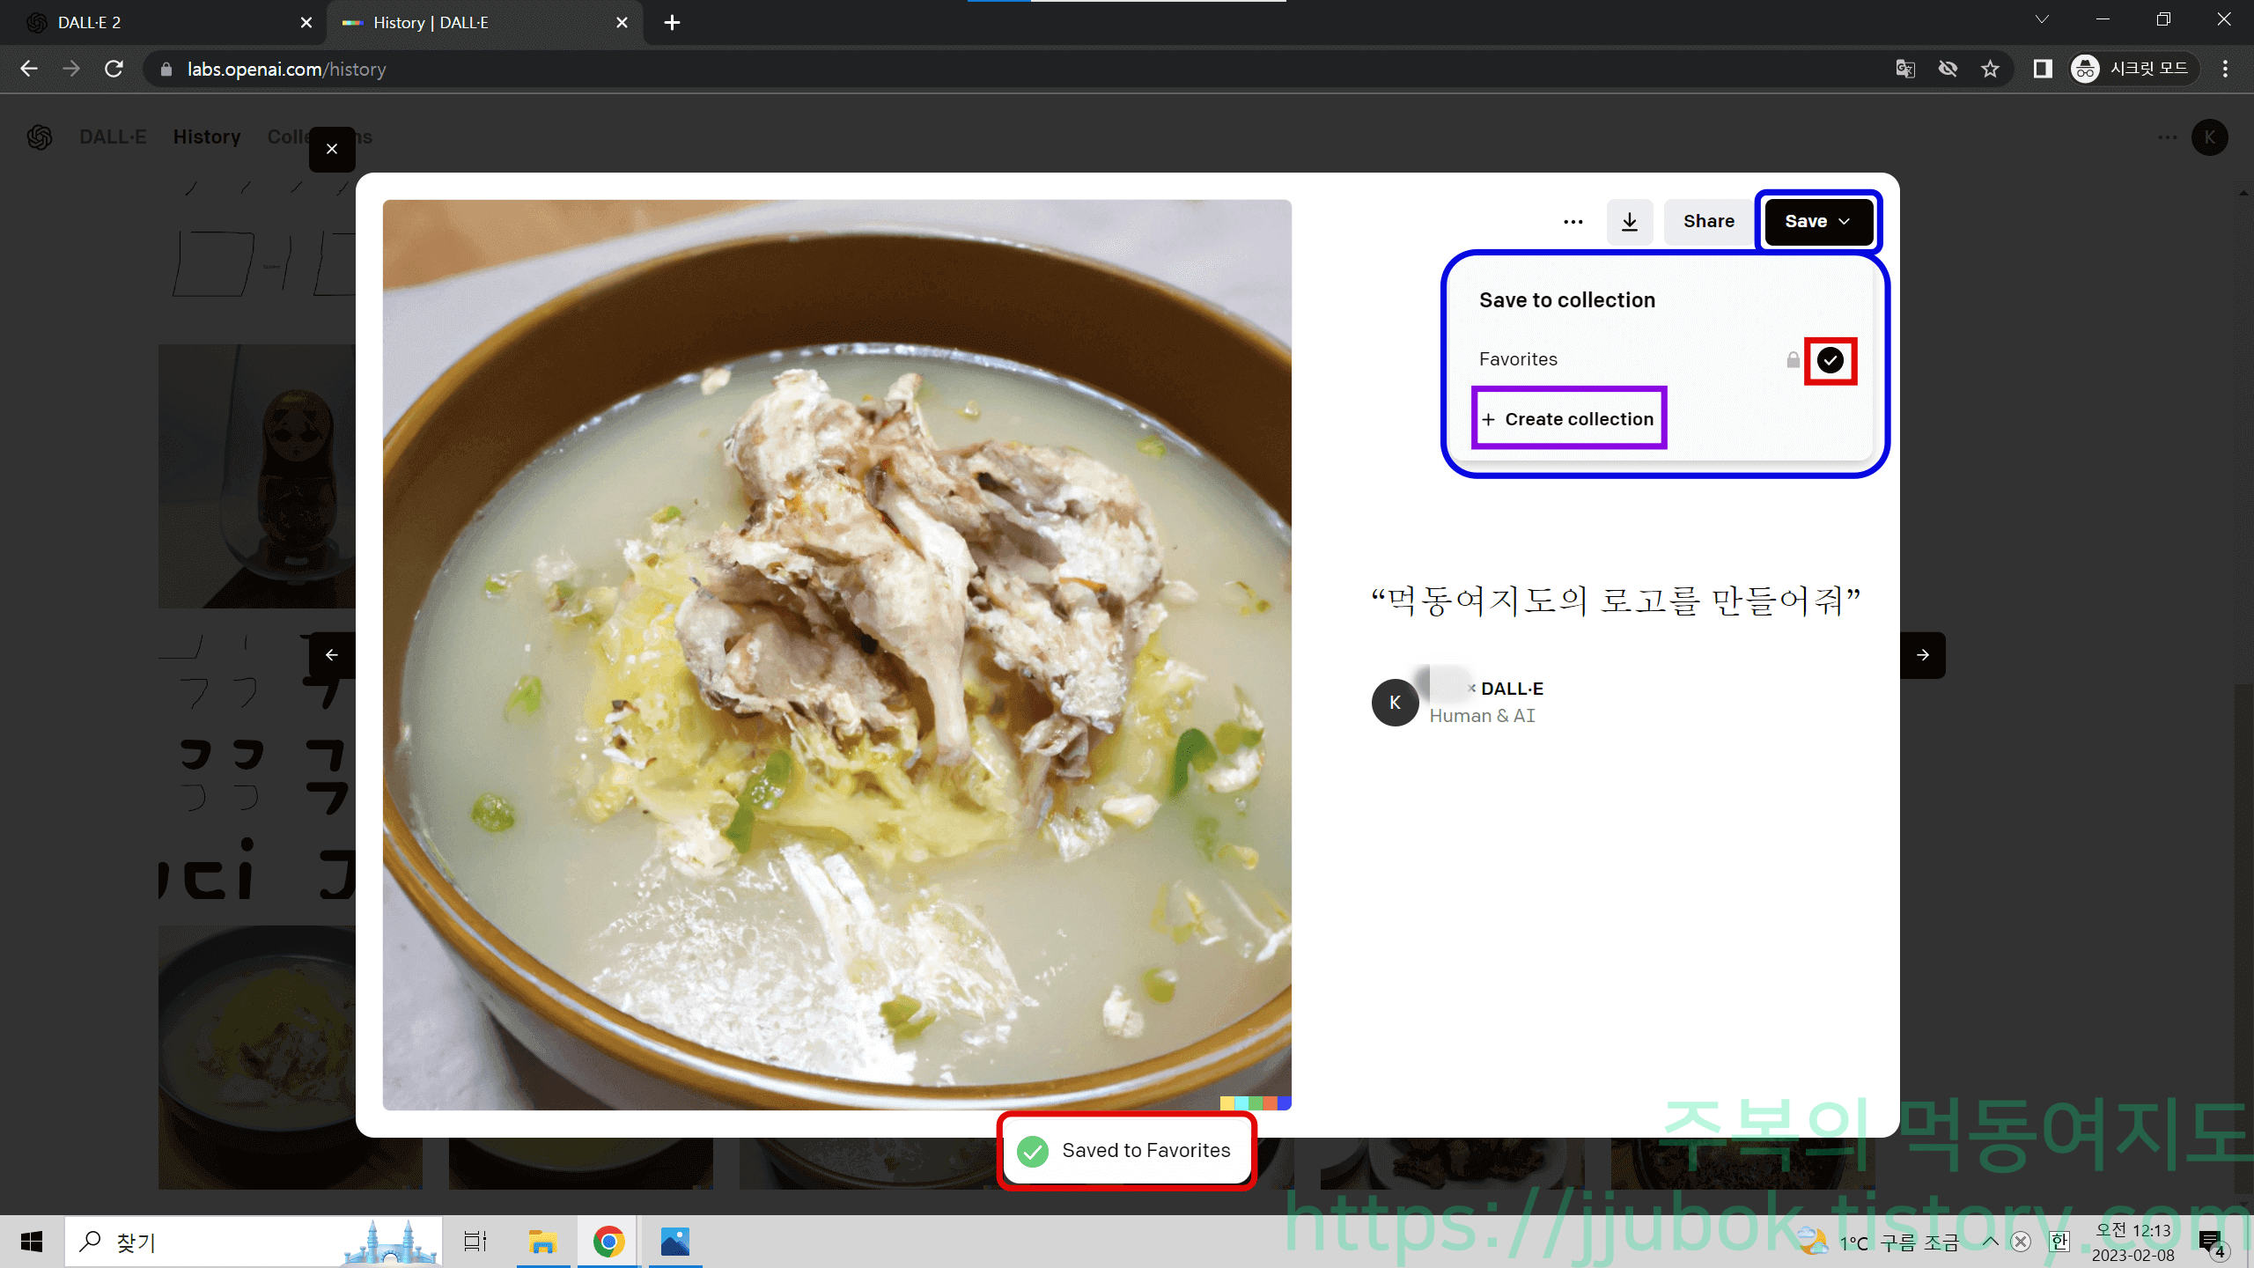Click the right arrow to view next image
Screen dimensions: 2254x1268
pos(1924,654)
